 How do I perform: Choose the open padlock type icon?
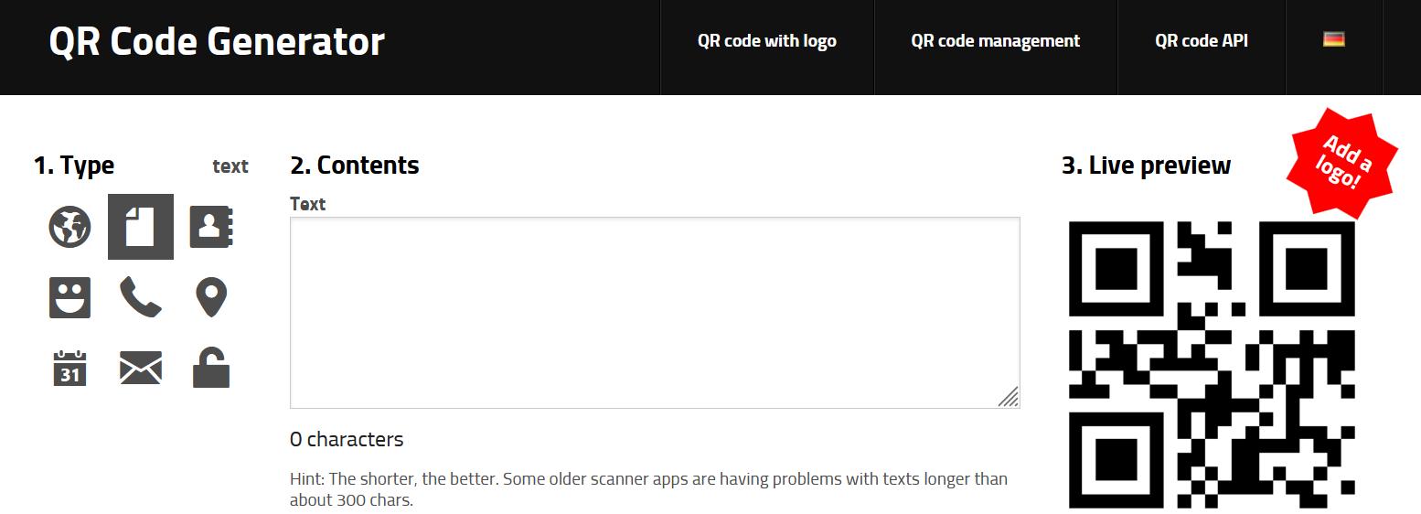[x=211, y=368]
